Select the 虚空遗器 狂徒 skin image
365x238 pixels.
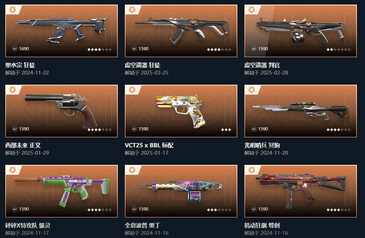tap(181, 30)
